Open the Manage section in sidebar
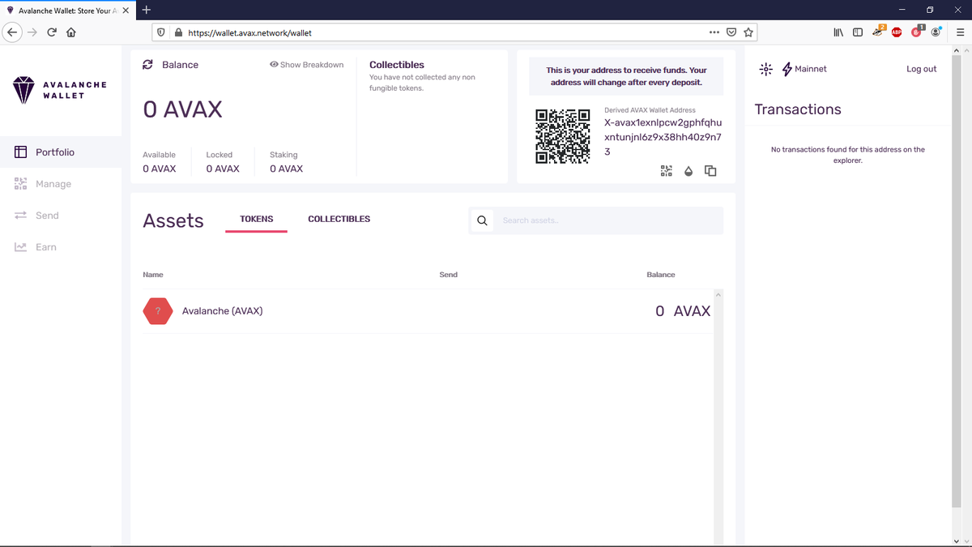Viewport: 972px width, 547px height. (61, 184)
